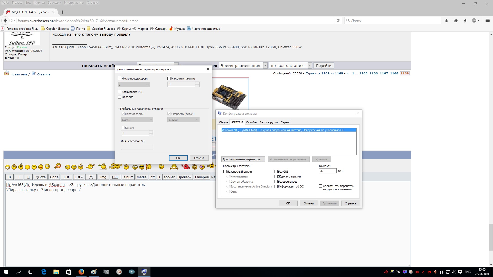Open the Журнал menu in the menu bar

pyautogui.click(x=39, y=3)
